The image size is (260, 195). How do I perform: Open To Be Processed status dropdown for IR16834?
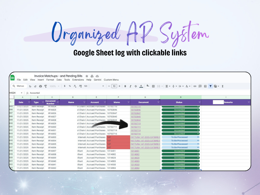[198, 141]
